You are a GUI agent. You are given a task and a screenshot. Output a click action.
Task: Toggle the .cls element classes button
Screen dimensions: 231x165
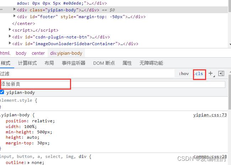pyautogui.click(x=199, y=74)
